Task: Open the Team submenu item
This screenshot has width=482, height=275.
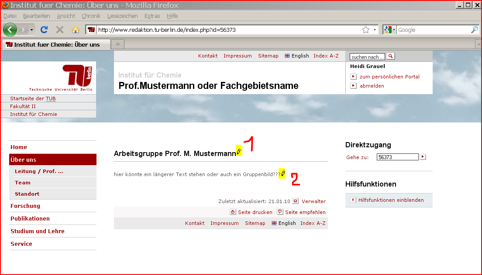Action: point(23,183)
